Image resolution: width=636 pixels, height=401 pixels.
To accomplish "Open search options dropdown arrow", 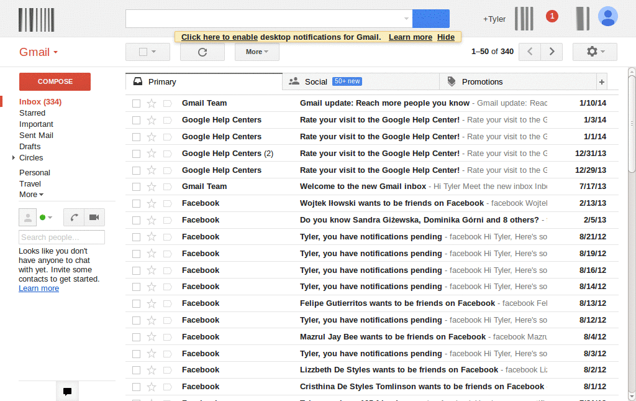I will point(406,19).
